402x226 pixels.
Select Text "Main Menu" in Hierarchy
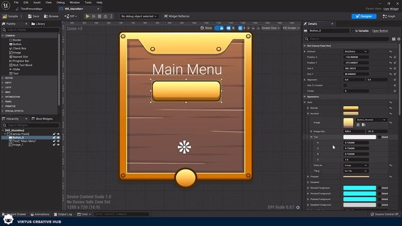[24, 141]
